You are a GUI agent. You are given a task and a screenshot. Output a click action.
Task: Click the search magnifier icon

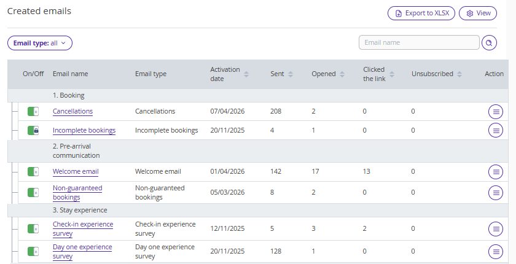pos(489,42)
